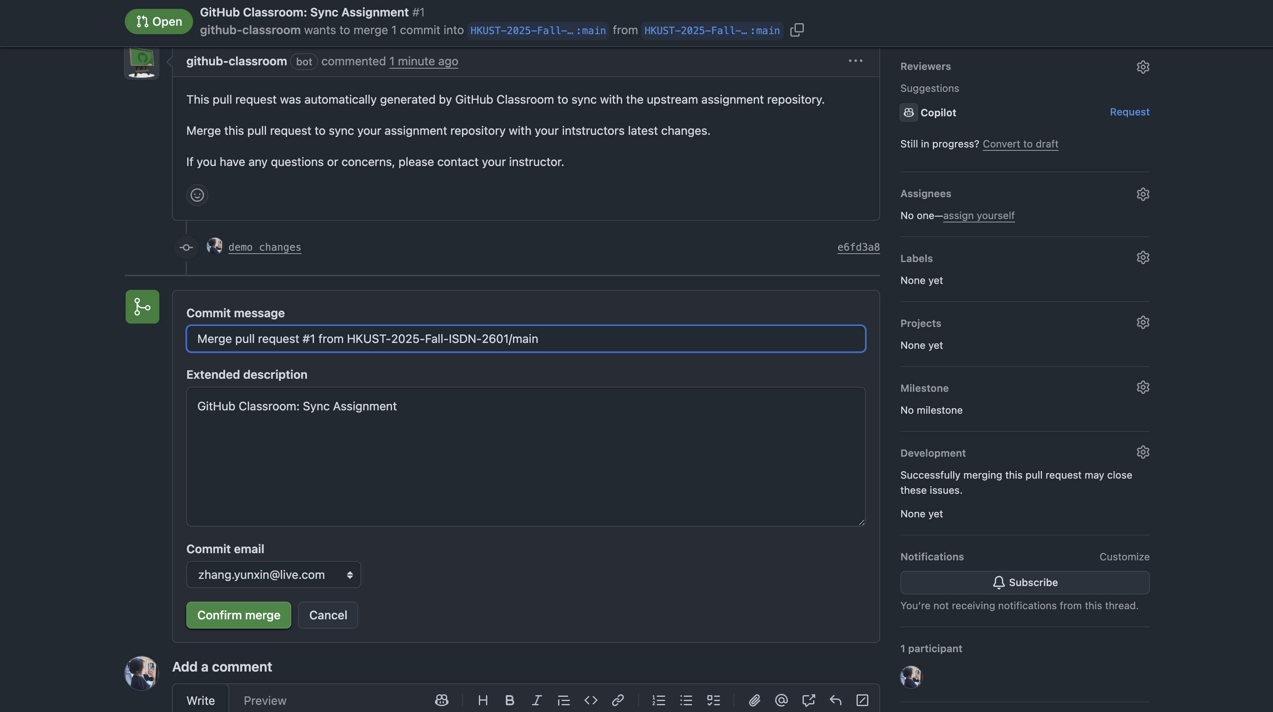1273x712 pixels.
Task: Open the comment's three-dot options menu
Action: pyautogui.click(x=855, y=61)
